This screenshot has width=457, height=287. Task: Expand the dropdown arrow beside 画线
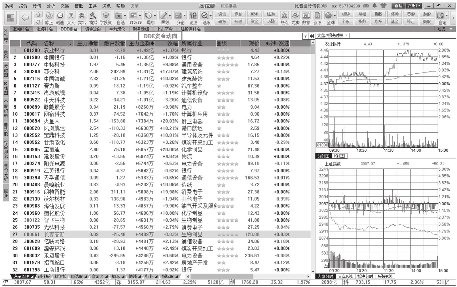(x=170, y=15)
